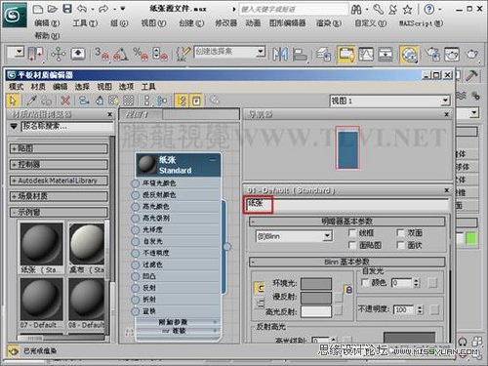Click the eyedropper Pick Material from Object icon
The height and width of the screenshot is (366, 488).
coord(31,101)
